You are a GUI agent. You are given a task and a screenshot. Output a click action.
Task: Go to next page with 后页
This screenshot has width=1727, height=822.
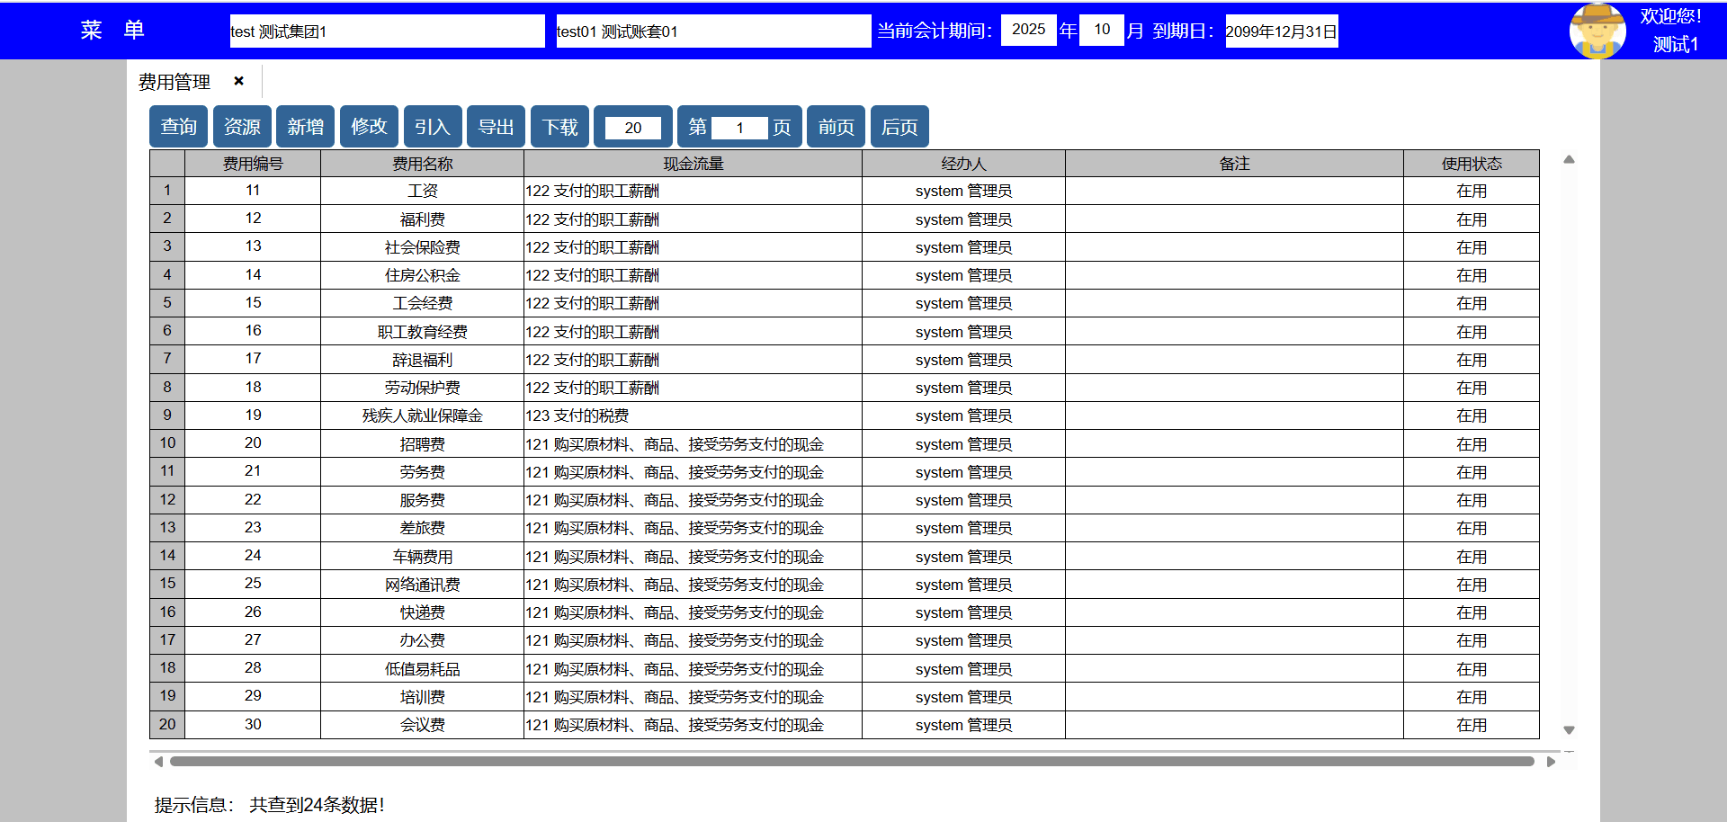coord(899,127)
